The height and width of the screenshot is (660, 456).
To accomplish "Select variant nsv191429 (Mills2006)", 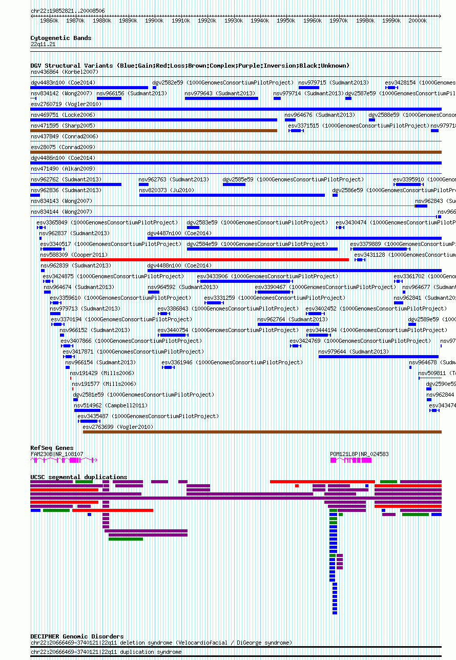I will click(x=102, y=373).
